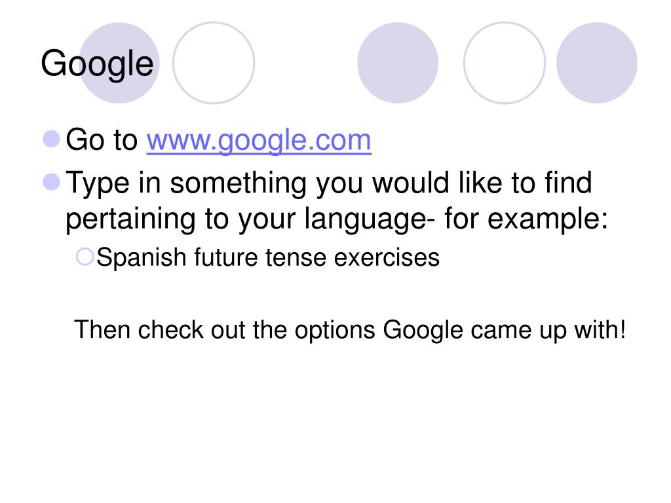Select the 'Spanish future tense exercises' text
671x503 pixels.
tap(268, 258)
